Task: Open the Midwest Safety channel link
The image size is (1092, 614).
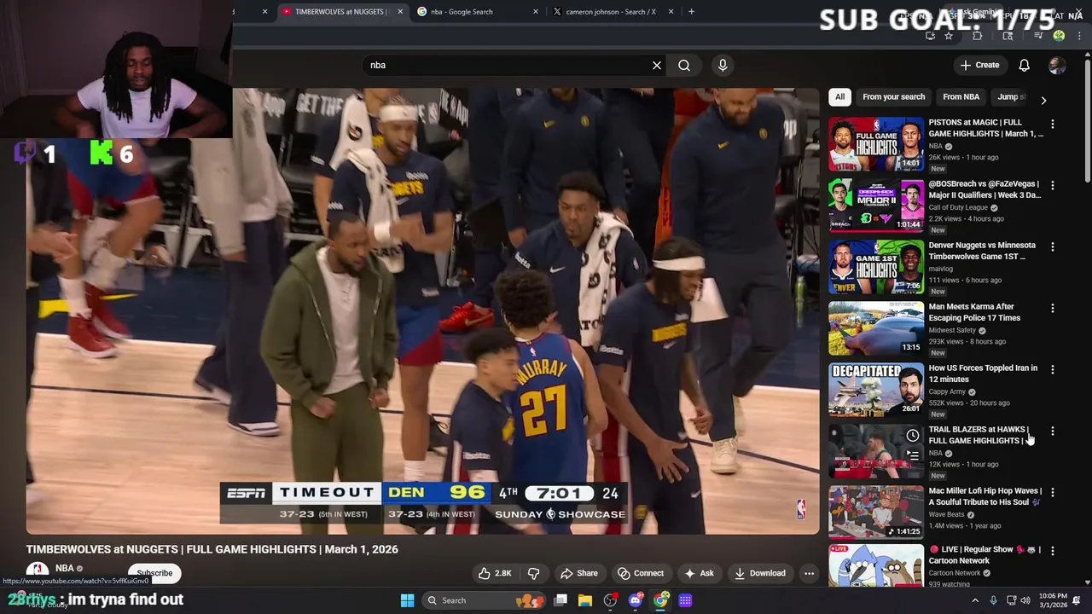Action: (952, 330)
